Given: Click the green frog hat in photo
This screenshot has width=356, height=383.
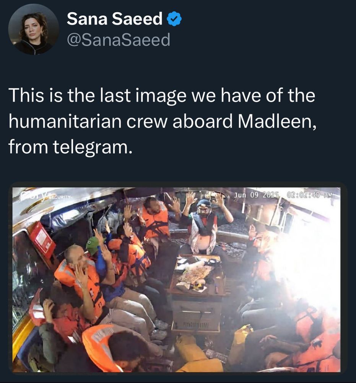Looking at the screenshot, I should pos(93,245).
